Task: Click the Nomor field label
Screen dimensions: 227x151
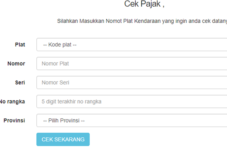Action: (16, 64)
